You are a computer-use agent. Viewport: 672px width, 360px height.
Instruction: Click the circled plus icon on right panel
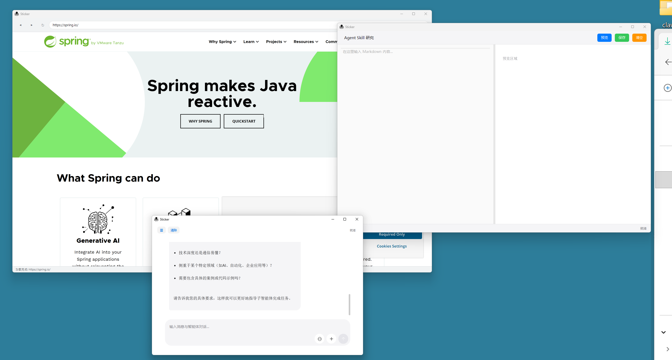pos(667,88)
